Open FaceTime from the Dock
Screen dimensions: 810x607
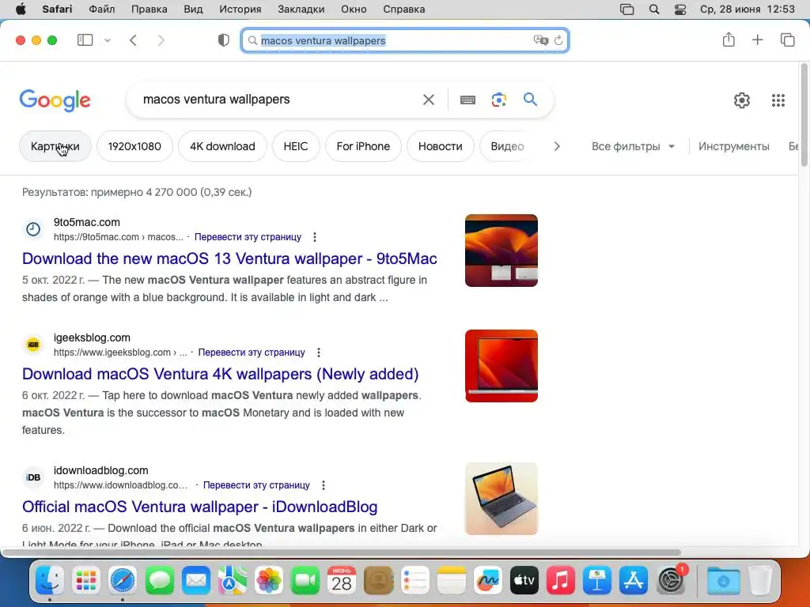(305, 581)
